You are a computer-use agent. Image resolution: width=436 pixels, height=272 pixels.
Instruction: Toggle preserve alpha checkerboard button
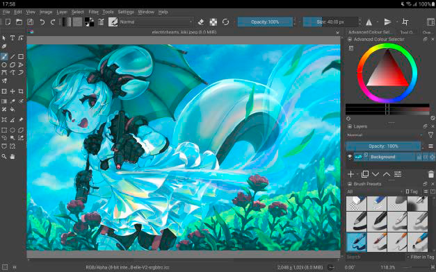tap(213, 22)
